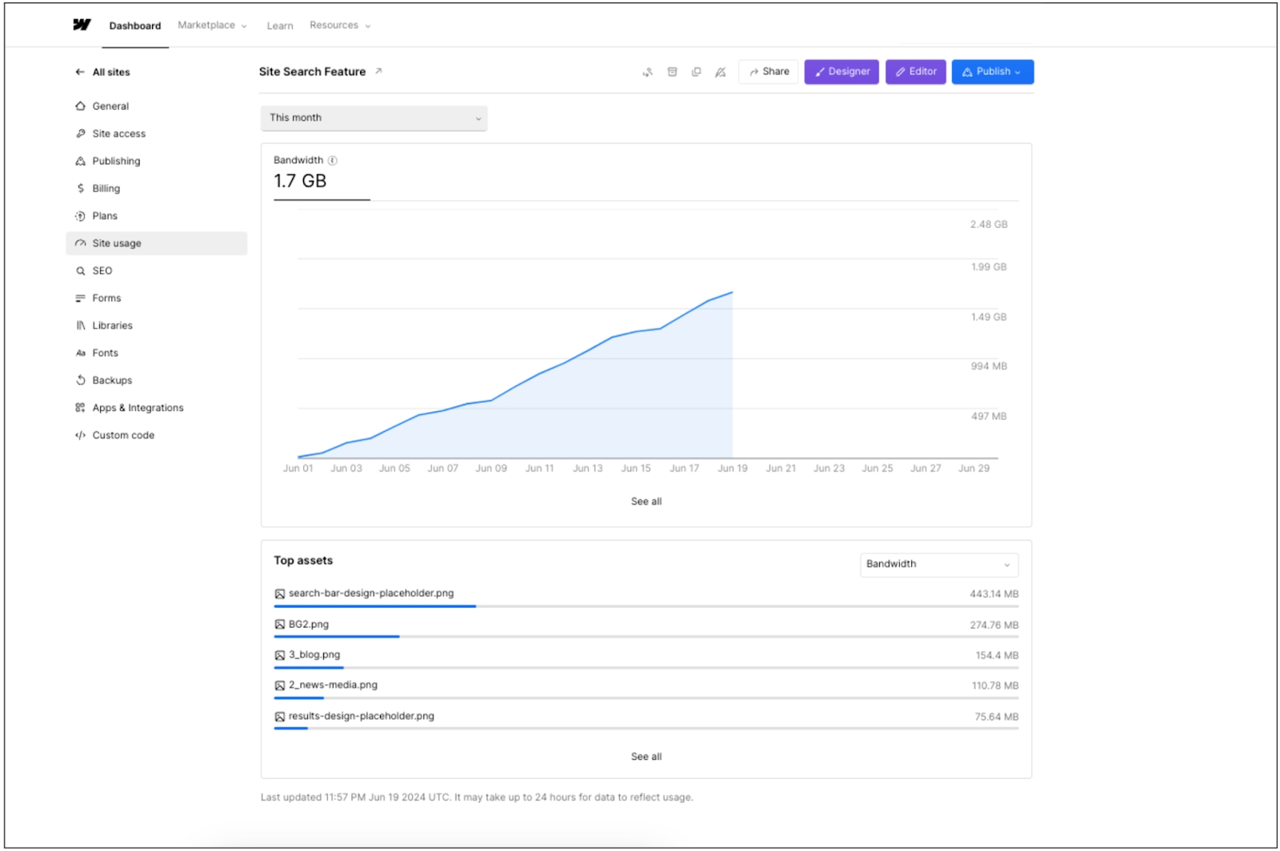
Task: Click the search-bar-design-placeholder.png usage bar
Action: click(x=374, y=606)
